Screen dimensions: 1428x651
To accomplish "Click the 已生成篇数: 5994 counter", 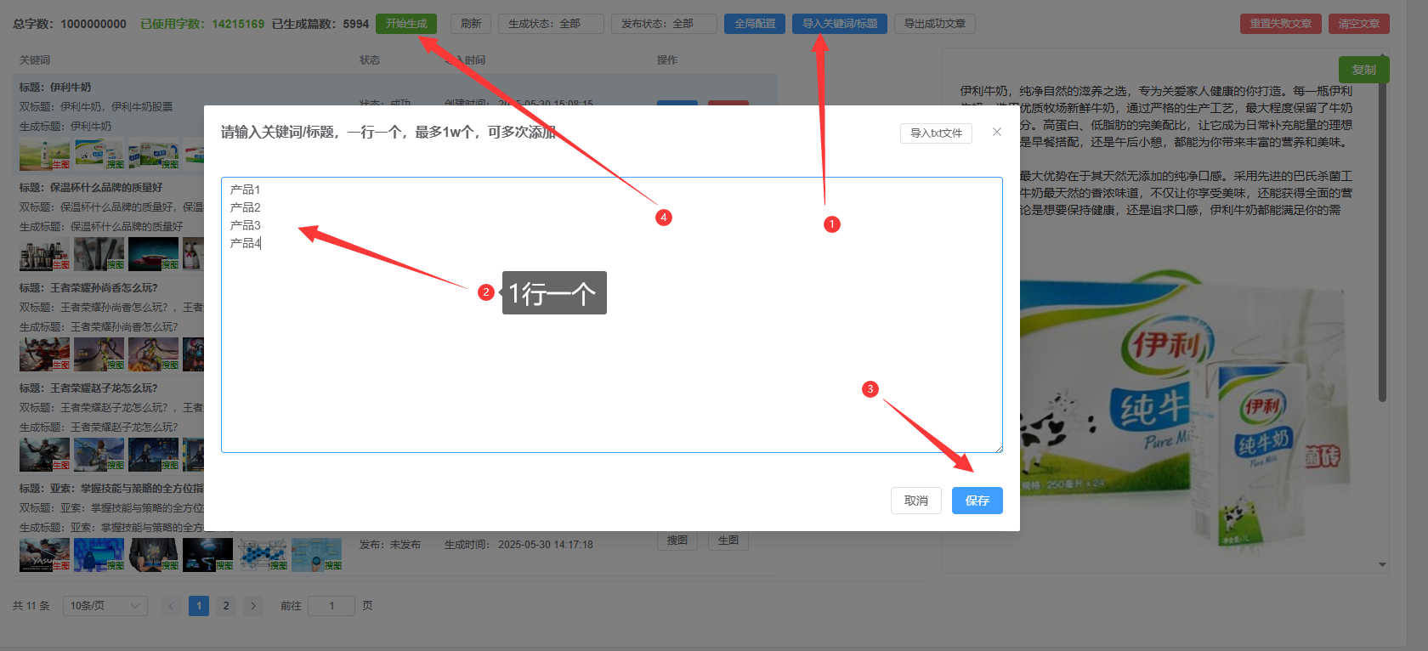I will (320, 24).
